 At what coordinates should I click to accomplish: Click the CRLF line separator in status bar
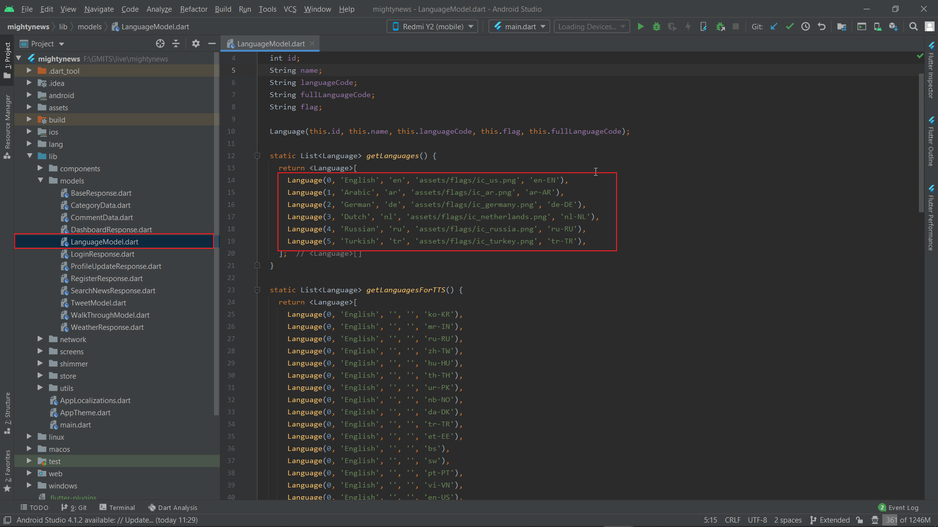click(x=732, y=520)
